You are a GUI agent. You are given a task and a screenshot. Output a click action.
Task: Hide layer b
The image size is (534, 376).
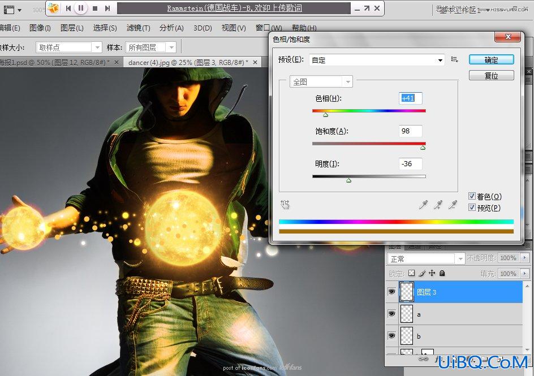point(391,335)
